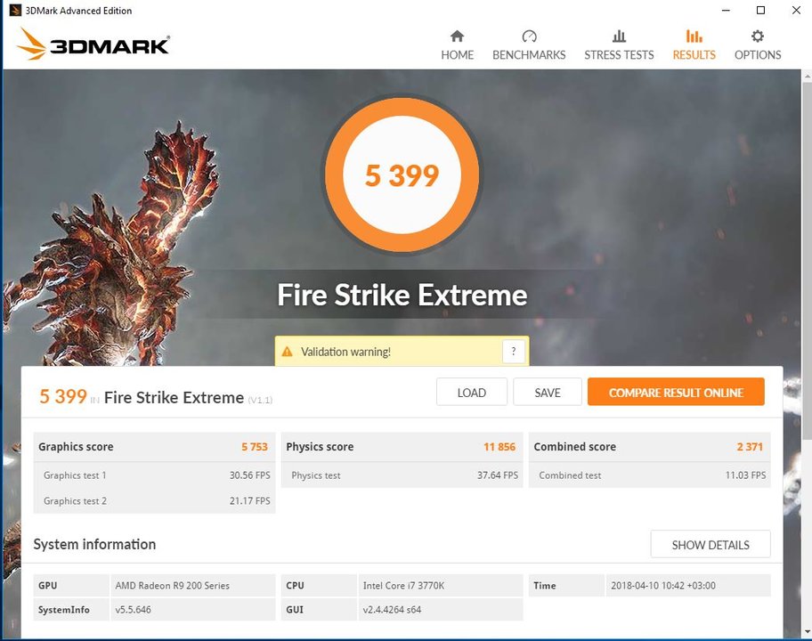Click CPU value Intel Core i7 3770K
Viewport: 812px width, 641px height.
403,586
